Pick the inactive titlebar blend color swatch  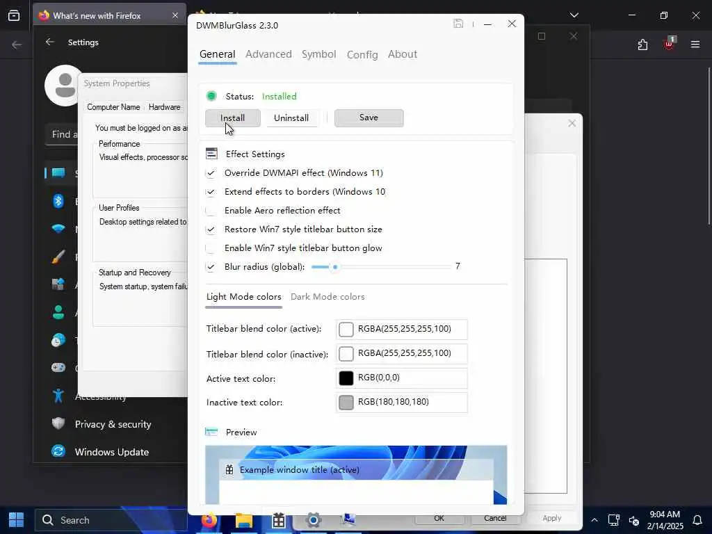click(x=346, y=354)
